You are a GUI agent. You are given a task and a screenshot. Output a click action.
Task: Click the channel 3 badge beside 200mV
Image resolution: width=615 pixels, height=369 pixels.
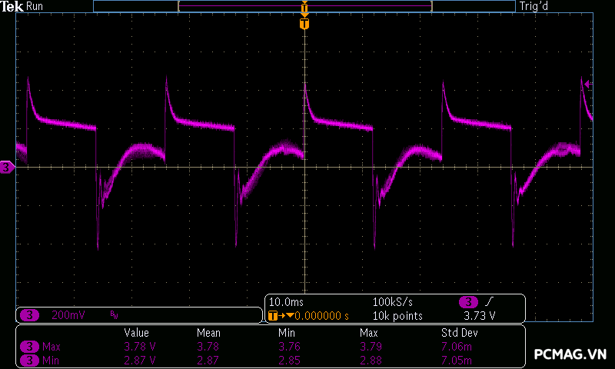pos(29,315)
